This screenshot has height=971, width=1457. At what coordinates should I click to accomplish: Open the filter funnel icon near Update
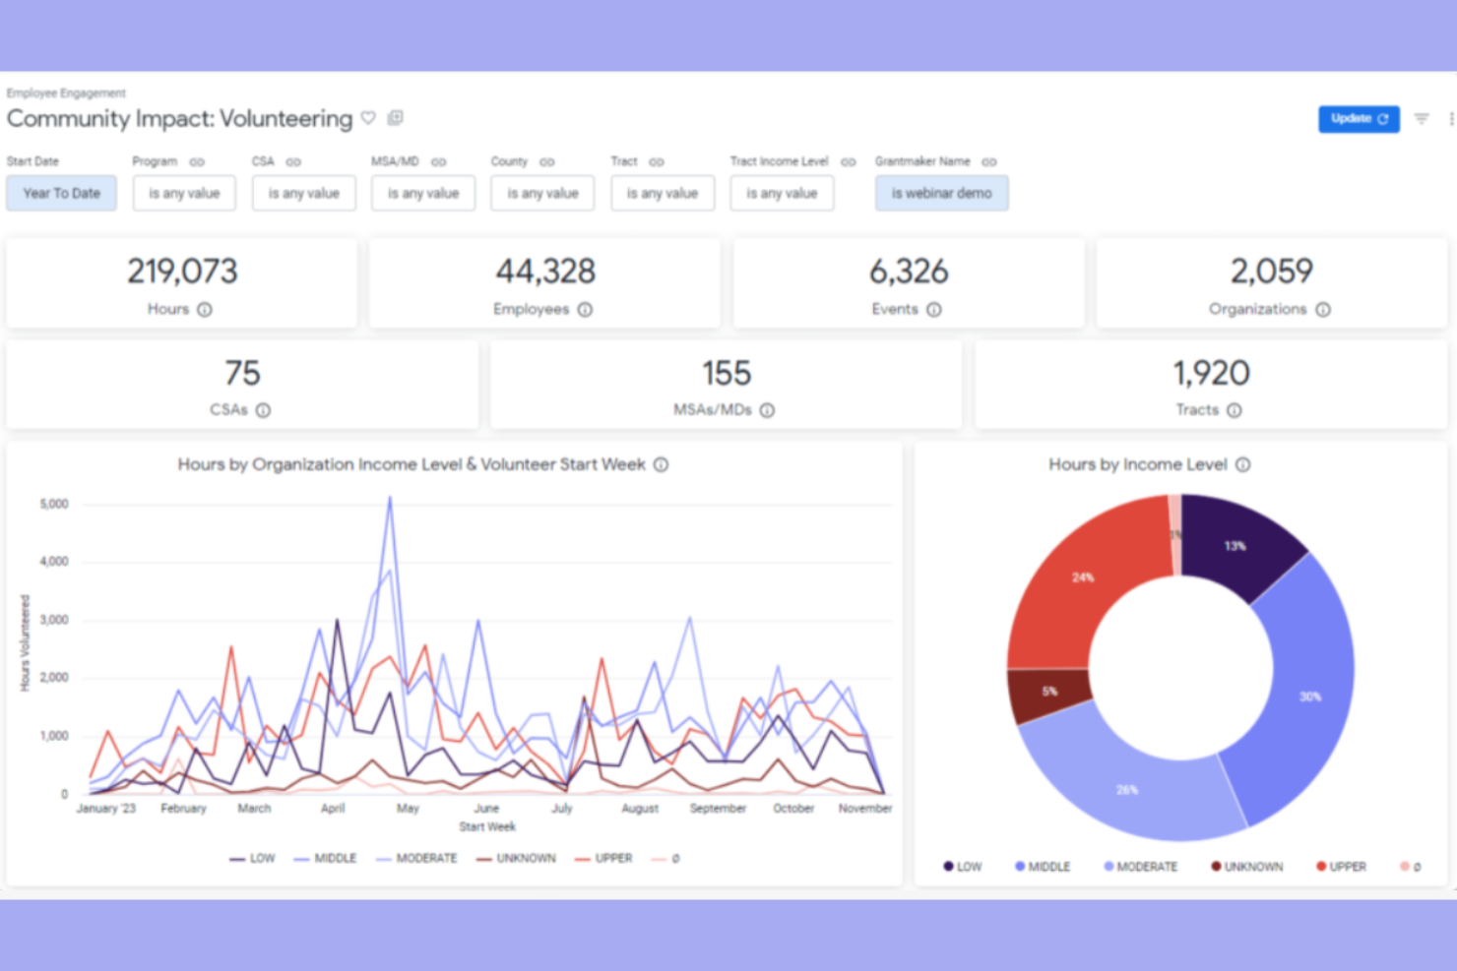click(x=1422, y=118)
